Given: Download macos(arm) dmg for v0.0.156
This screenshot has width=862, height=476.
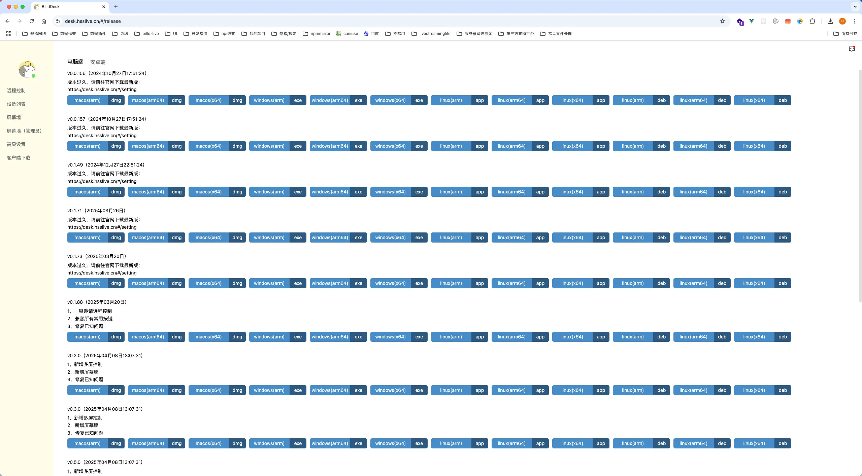Looking at the screenshot, I should pos(96,100).
